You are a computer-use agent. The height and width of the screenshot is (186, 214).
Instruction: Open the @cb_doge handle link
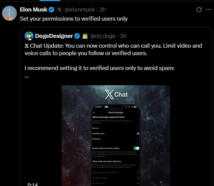(103, 36)
